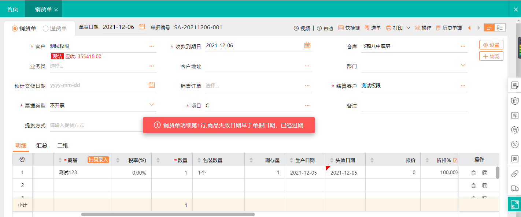521x217 pixels.
Task: Select the 退货单 radio button
Action: pos(46,28)
